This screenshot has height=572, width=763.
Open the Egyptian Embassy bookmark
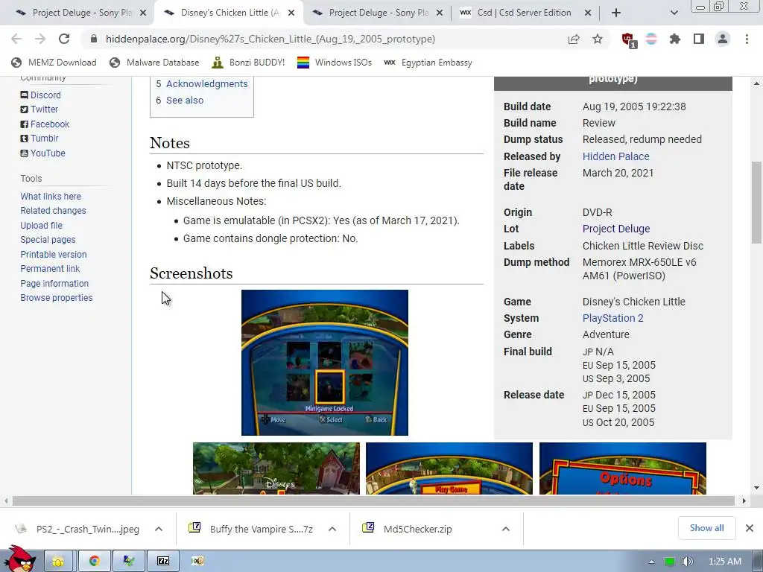click(x=428, y=63)
